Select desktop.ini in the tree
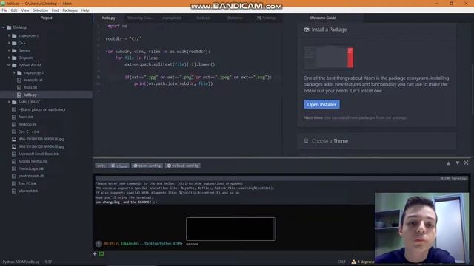This screenshot has height=266, width=474. pyautogui.click(x=27, y=124)
